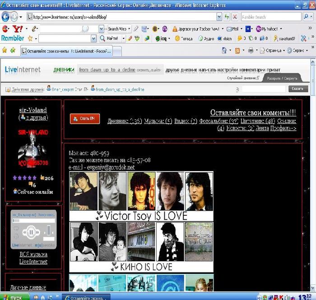The height and width of the screenshot is (300, 316).
Task: Open приват in LiveInternet menu
Action: [x=274, y=70]
